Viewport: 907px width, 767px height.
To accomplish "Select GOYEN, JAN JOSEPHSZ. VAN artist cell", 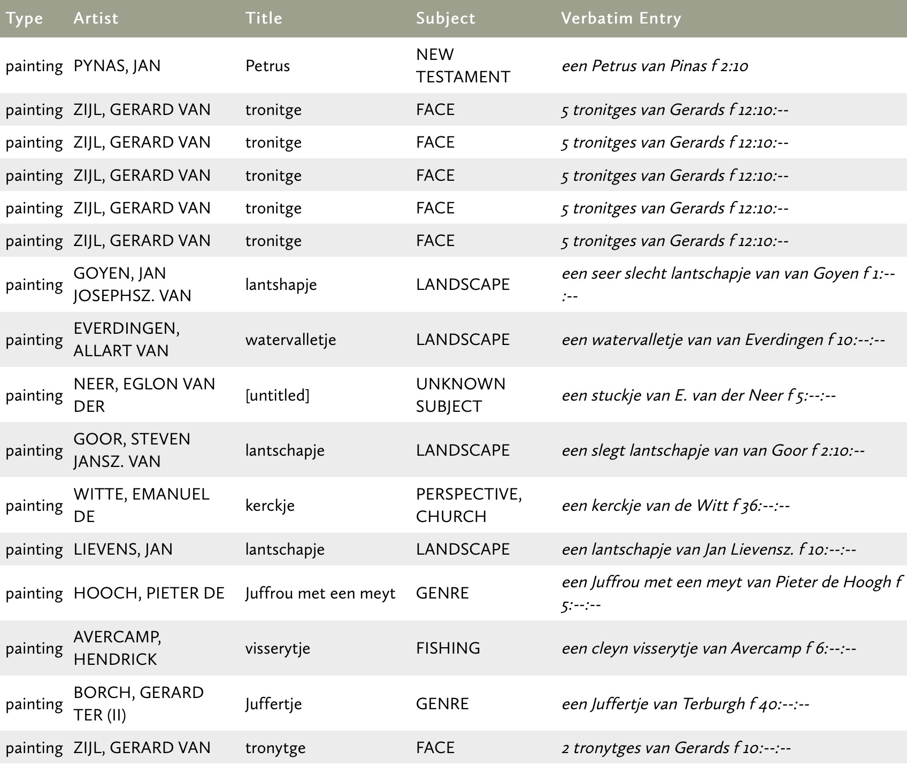I will pos(133,284).
